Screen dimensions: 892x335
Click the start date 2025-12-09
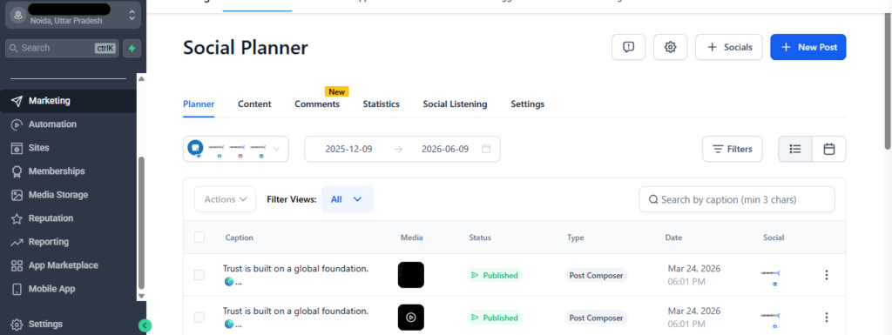click(x=348, y=150)
